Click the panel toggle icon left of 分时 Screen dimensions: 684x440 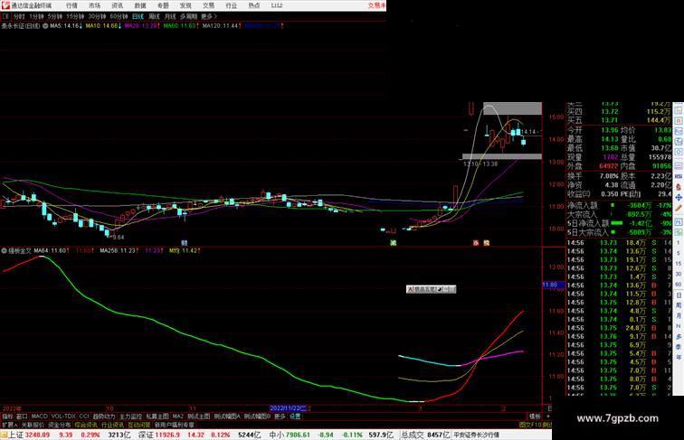tap(5, 16)
